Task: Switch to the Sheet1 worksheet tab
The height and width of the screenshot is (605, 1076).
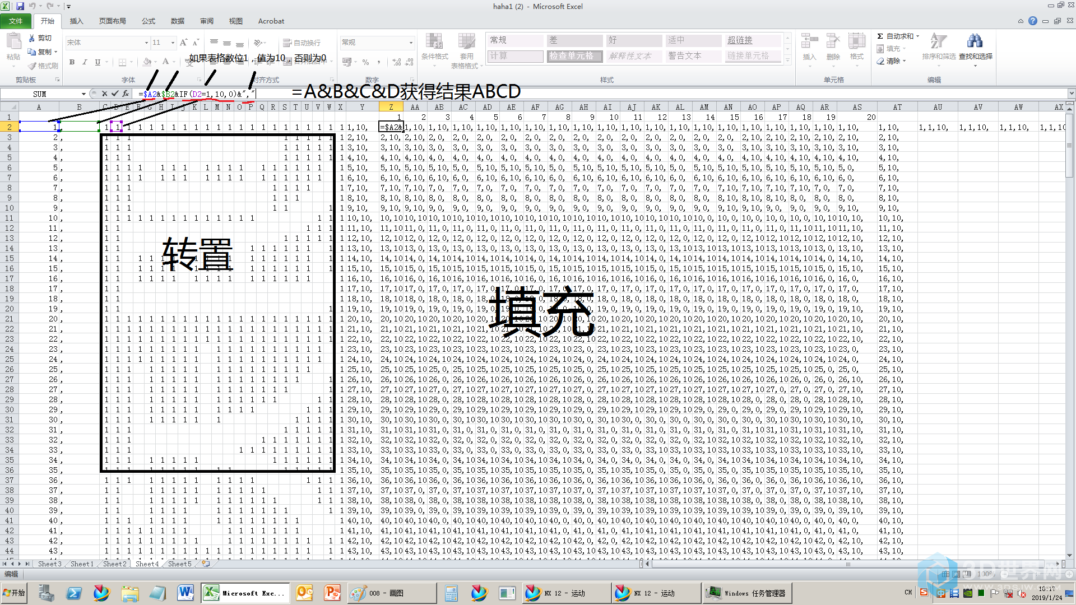Action: [82, 564]
